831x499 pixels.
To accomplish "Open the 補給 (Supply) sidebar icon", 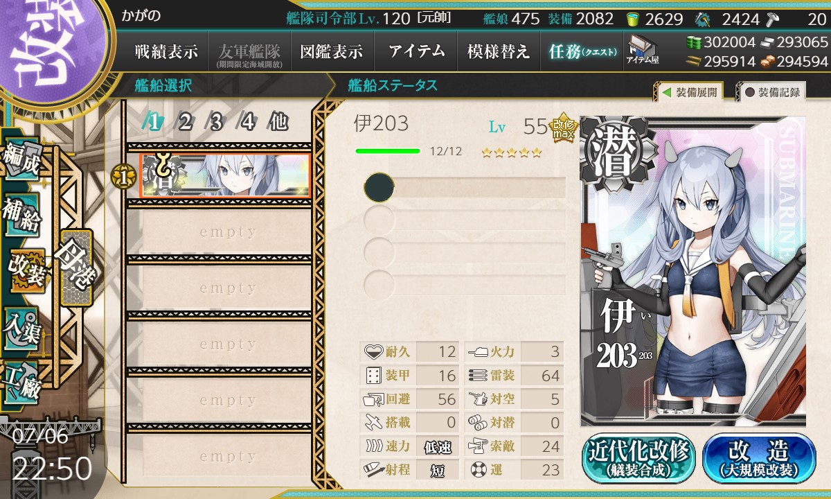I will tap(21, 217).
